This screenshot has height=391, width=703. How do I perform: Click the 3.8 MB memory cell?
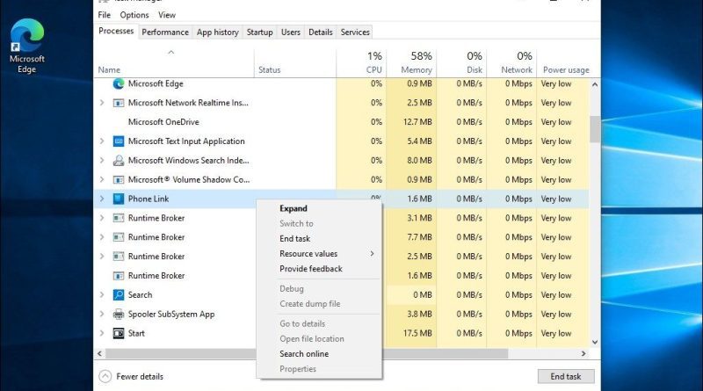[x=411, y=314]
